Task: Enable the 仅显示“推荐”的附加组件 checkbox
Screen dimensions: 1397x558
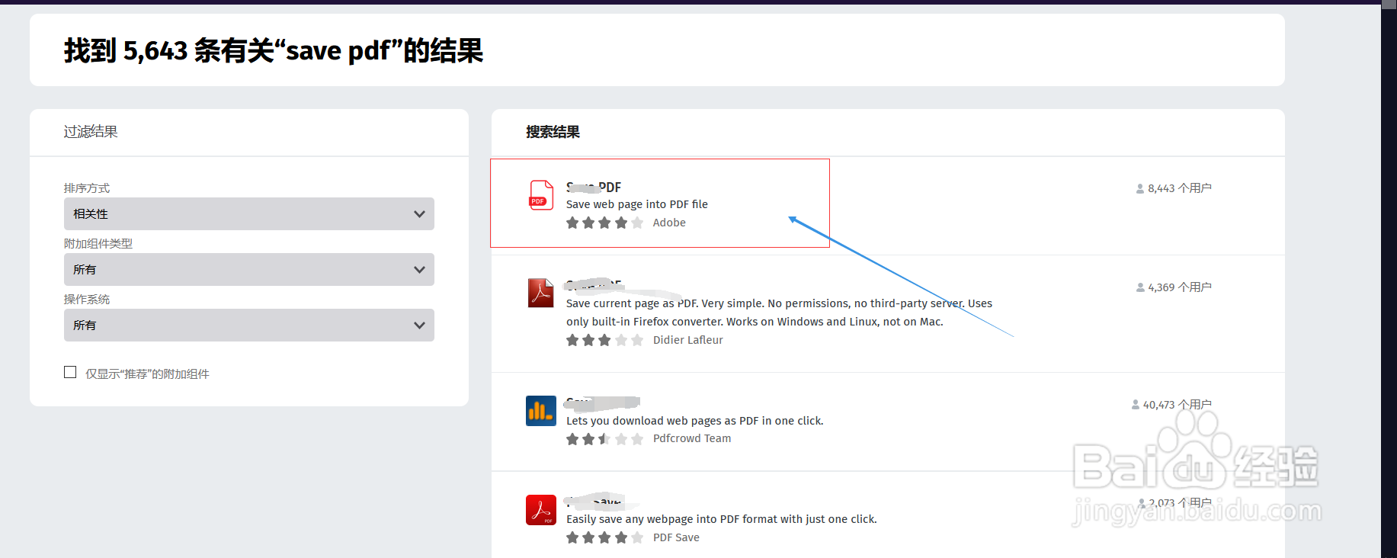Action: point(70,372)
